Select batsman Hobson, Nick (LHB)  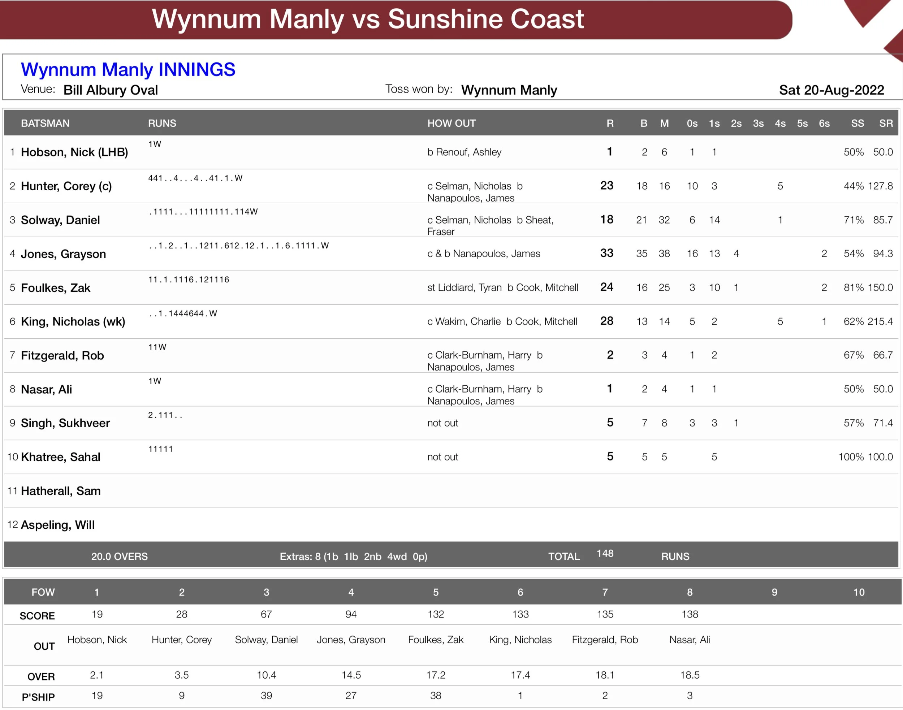coord(74,152)
